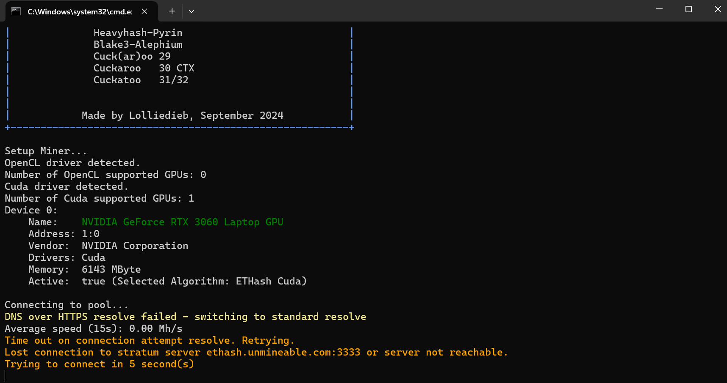The image size is (727, 383).
Task: Click the 'Blake3-Alephium' line
Action: pyautogui.click(x=138, y=44)
